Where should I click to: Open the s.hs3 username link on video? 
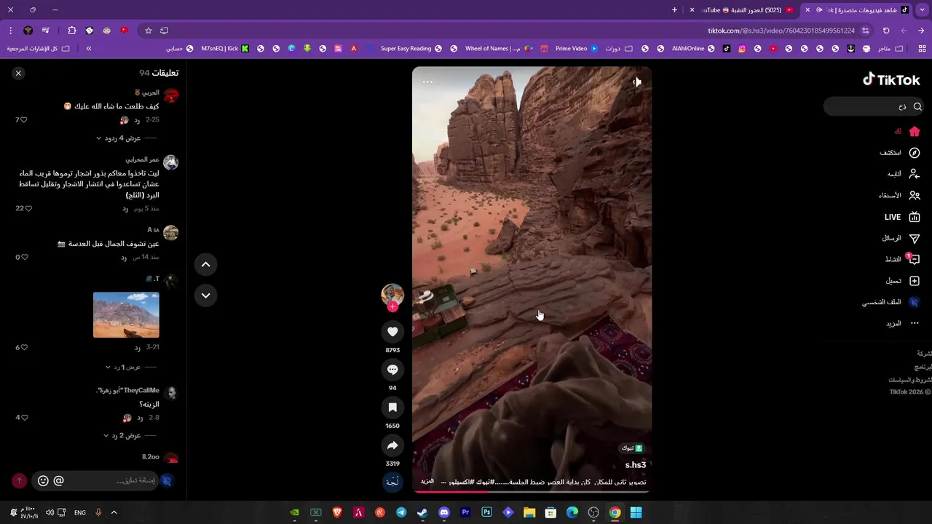point(635,465)
